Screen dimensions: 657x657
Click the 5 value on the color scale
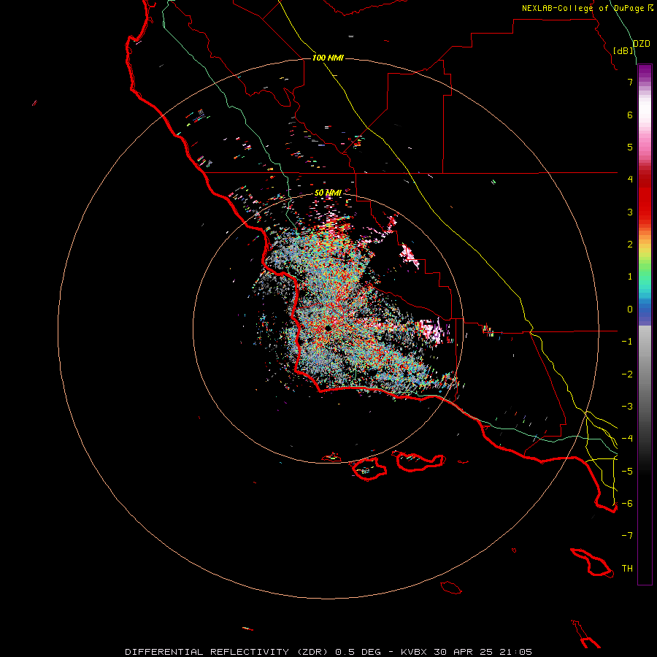(x=630, y=147)
